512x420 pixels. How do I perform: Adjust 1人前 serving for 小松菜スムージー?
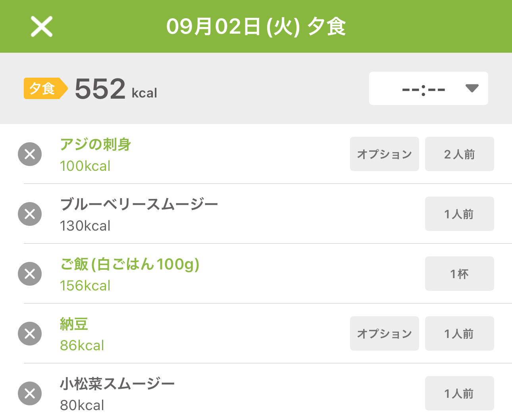click(x=460, y=393)
